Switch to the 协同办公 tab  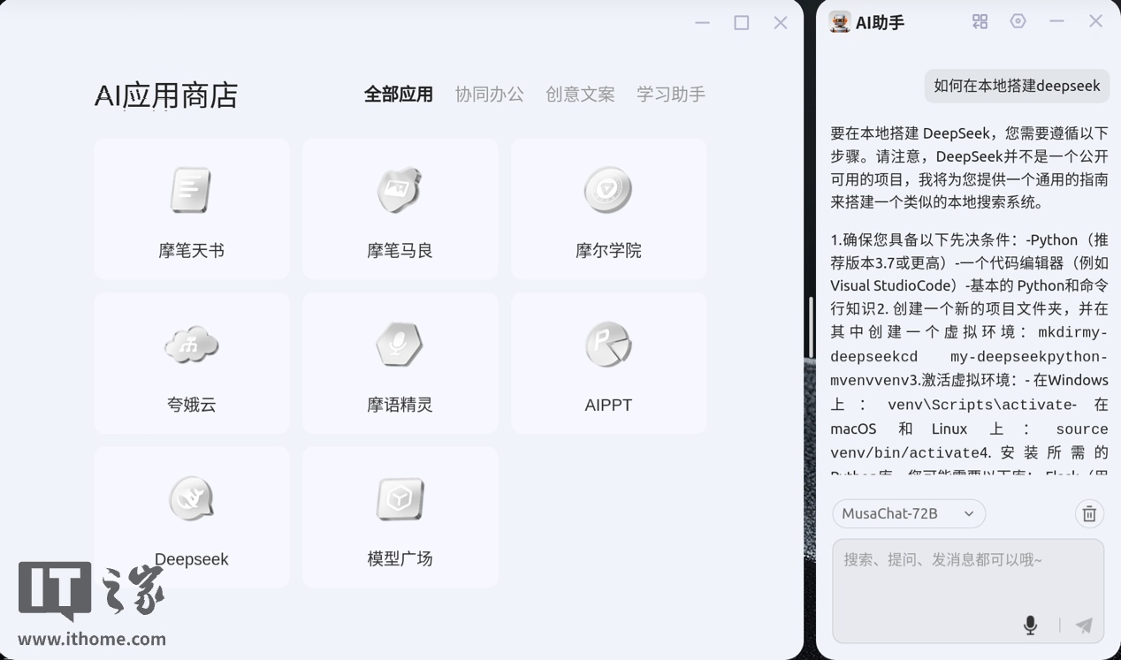coord(489,95)
